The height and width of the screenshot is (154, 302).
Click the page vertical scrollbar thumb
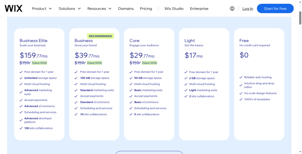[300, 18]
